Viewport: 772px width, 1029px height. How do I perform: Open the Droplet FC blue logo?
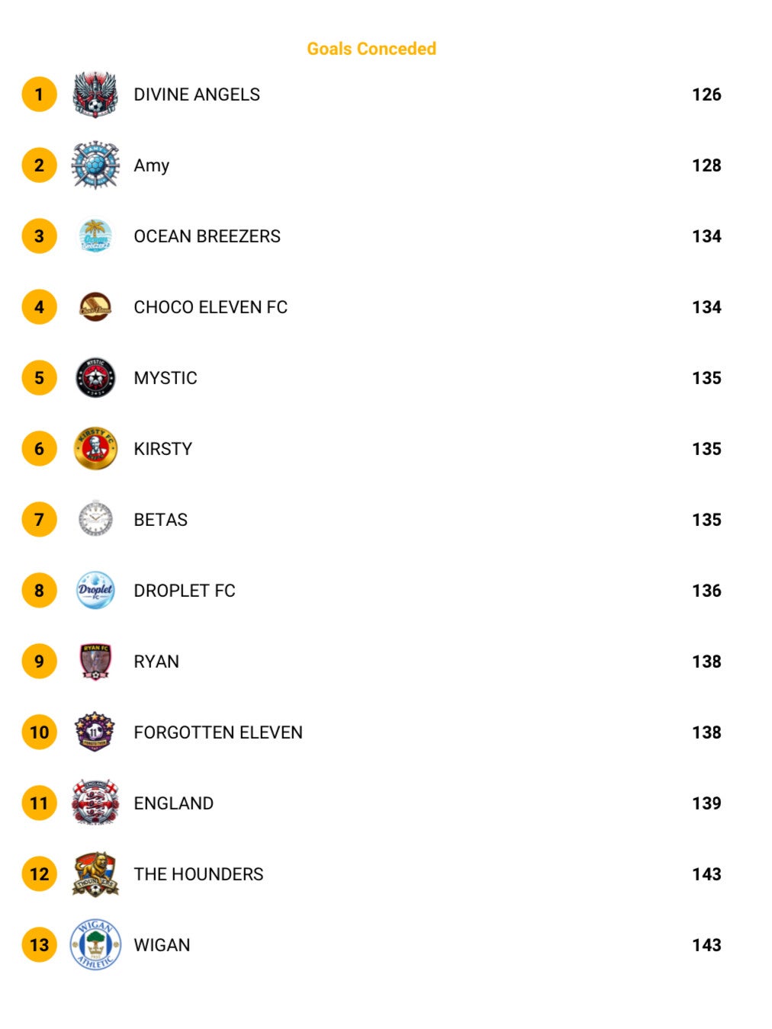[x=95, y=590]
